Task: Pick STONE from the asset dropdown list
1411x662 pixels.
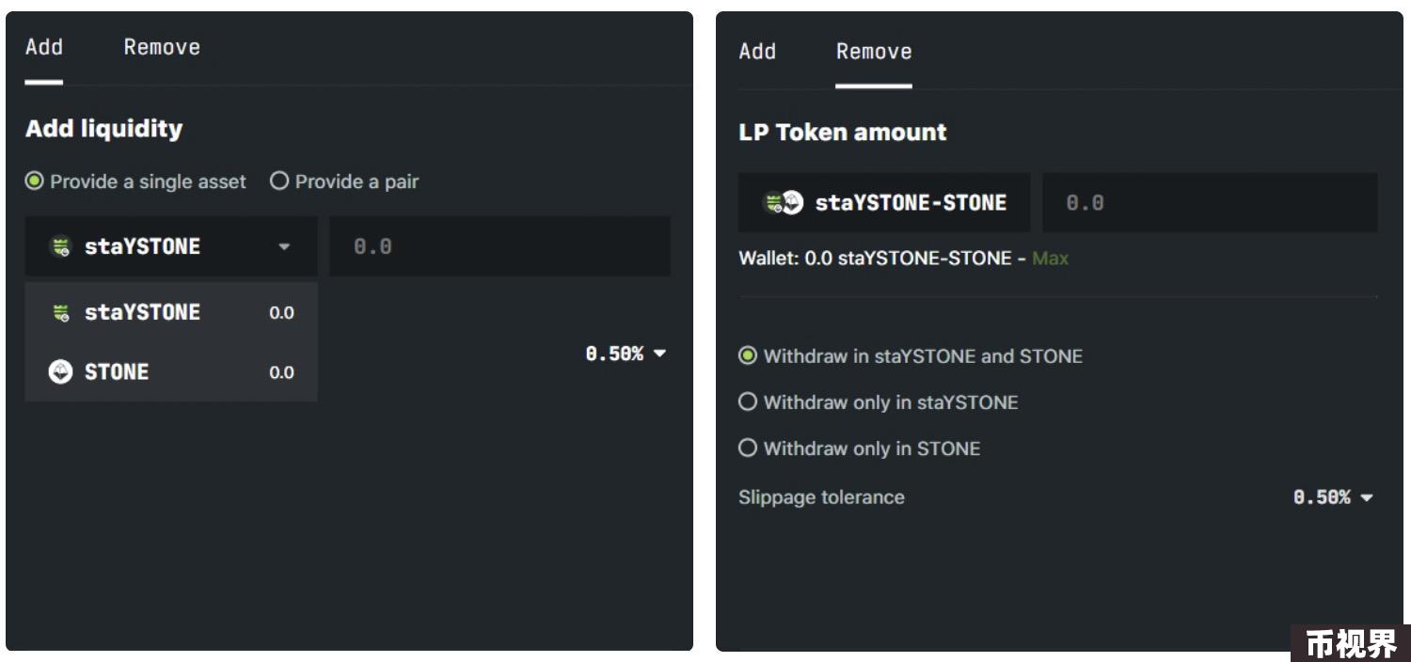Action: tap(171, 371)
